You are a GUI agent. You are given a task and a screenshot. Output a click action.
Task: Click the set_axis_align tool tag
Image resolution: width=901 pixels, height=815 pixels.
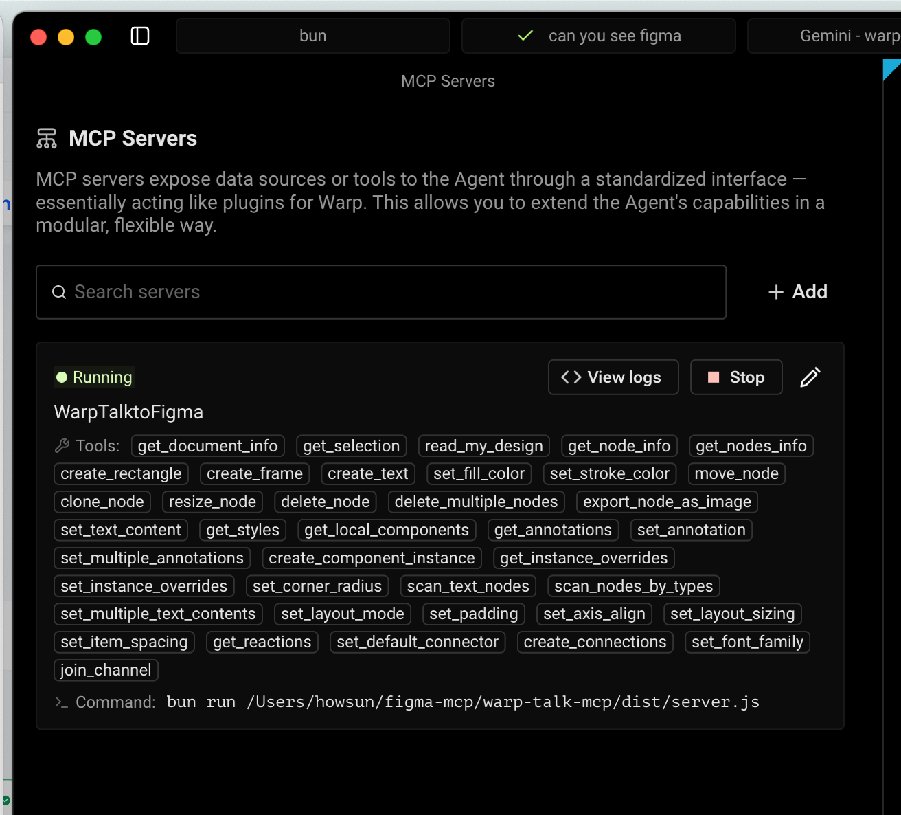(595, 614)
